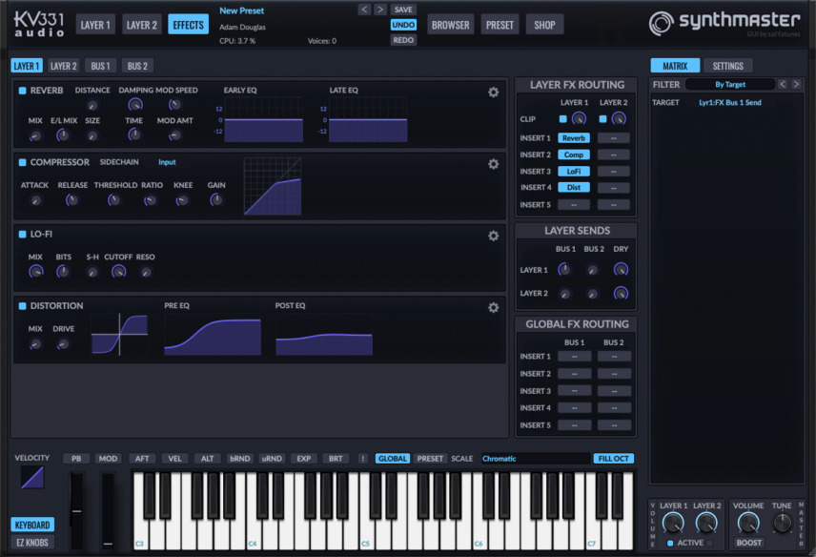This screenshot has width=816, height=557.
Task: Toggle the Compressor effect enable box
Action: pyautogui.click(x=22, y=162)
